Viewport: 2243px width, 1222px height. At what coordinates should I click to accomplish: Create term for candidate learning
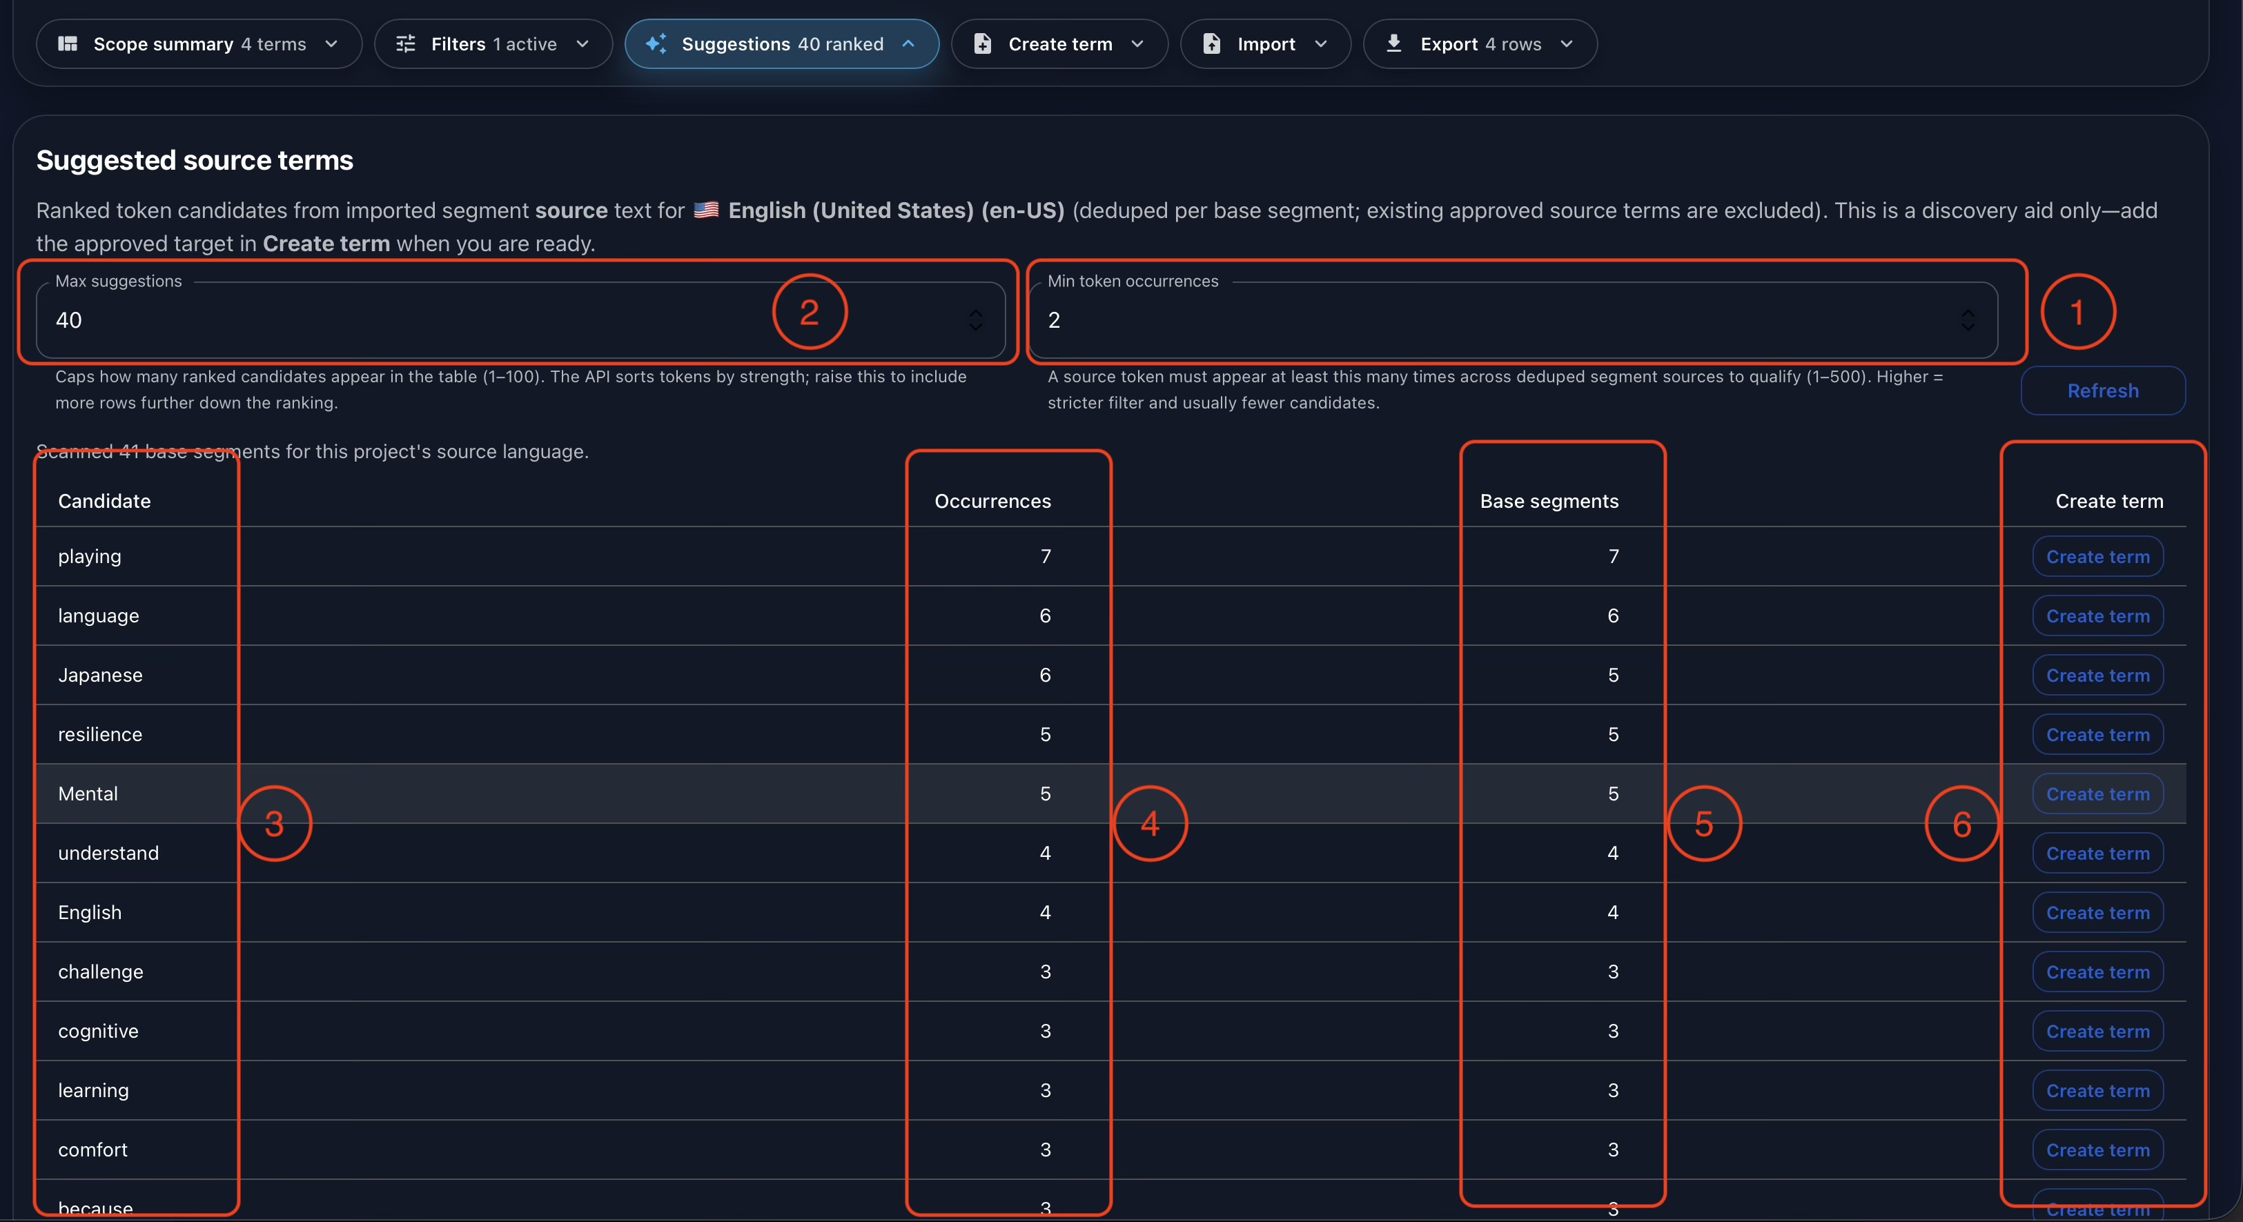(x=2097, y=1091)
